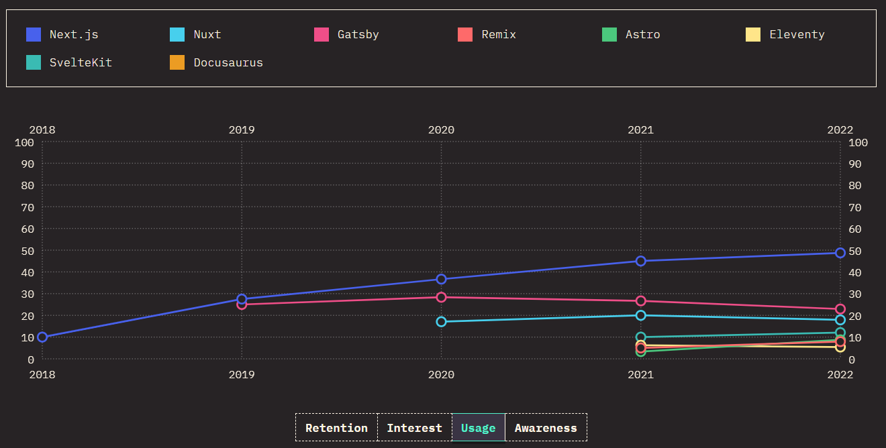Click the 100 label on the left axis
886x448 pixels.
tap(24, 142)
